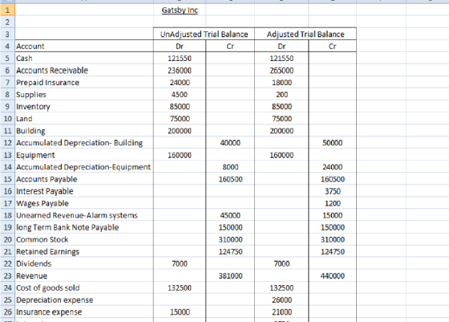
Task: Click the 'Dividends' account cell
Action: point(84,263)
